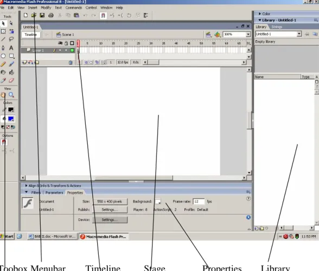Image resolution: width=319 pixels, height=271 pixels.
Task: Open the Commands menu
Action: click(x=74, y=8)
